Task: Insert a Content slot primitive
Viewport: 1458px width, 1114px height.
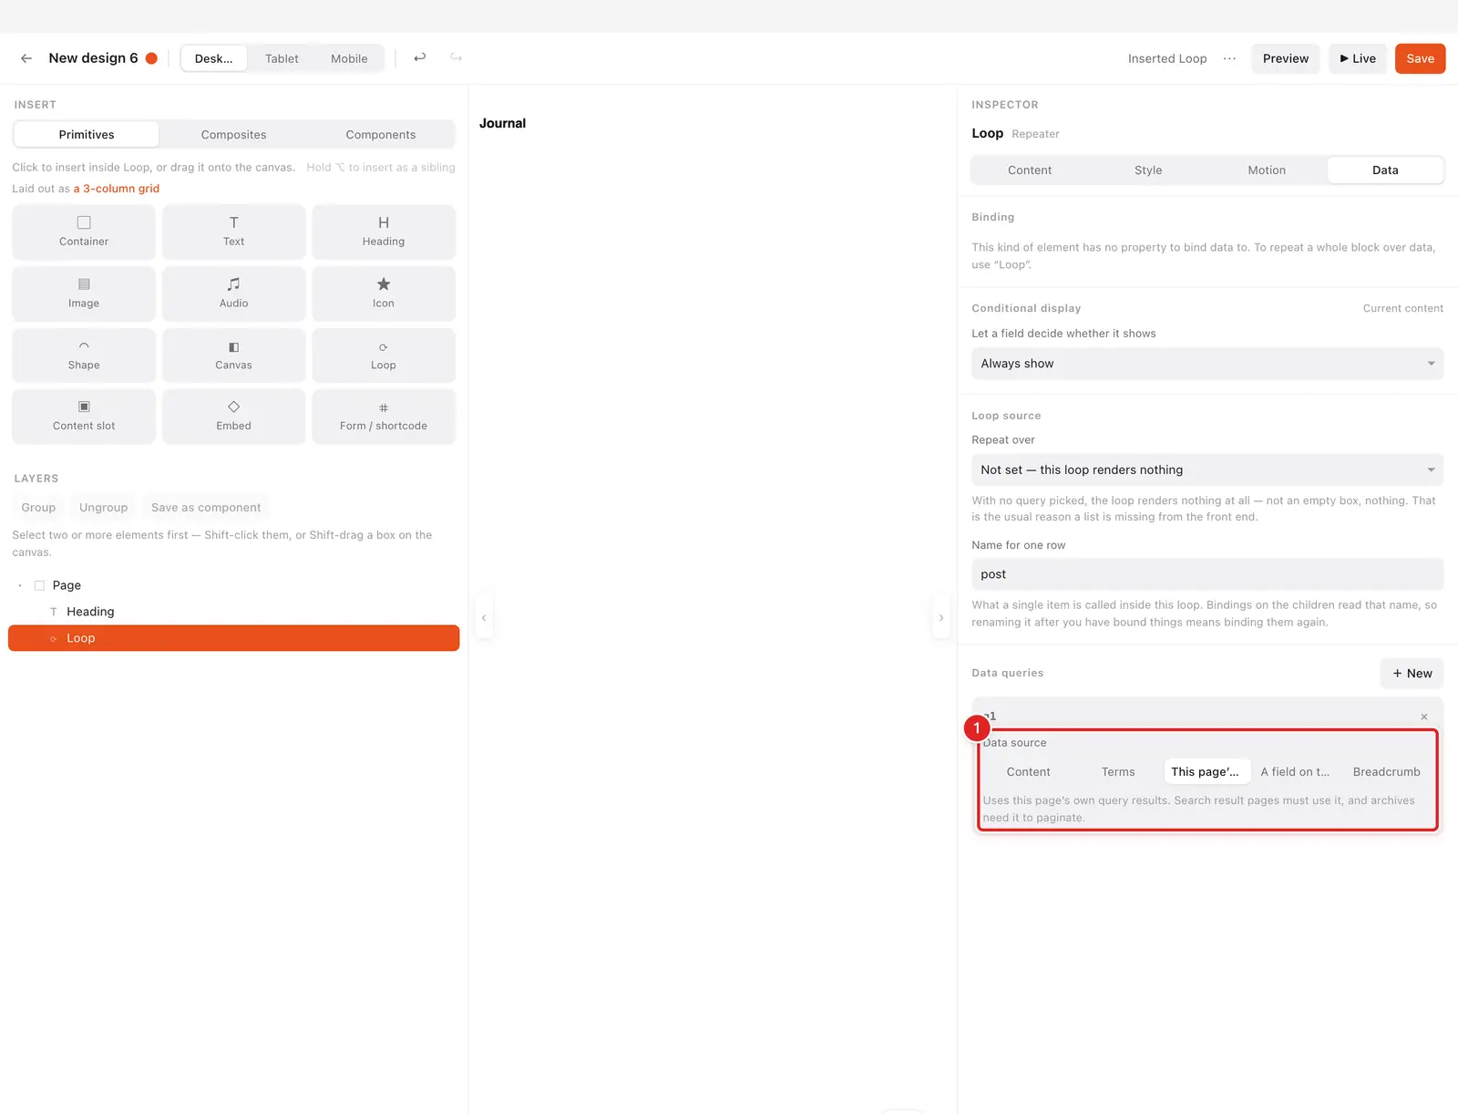Action: click(84, 417)
